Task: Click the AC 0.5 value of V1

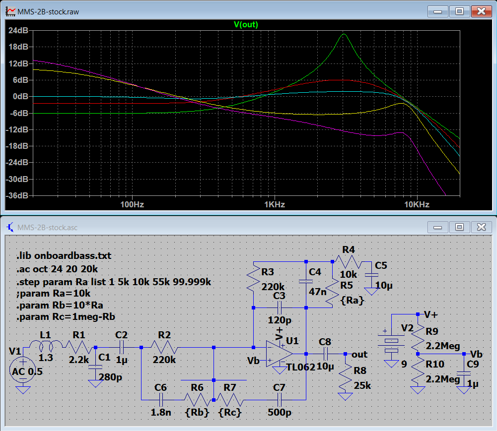Action: (27, 371)
